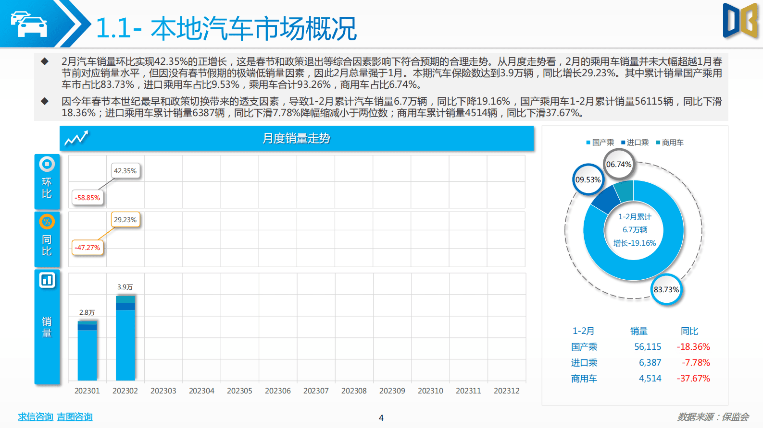The image size is (763, 428).
Task: Click 增长-19.16% in donut center
Action: point(635,243)
